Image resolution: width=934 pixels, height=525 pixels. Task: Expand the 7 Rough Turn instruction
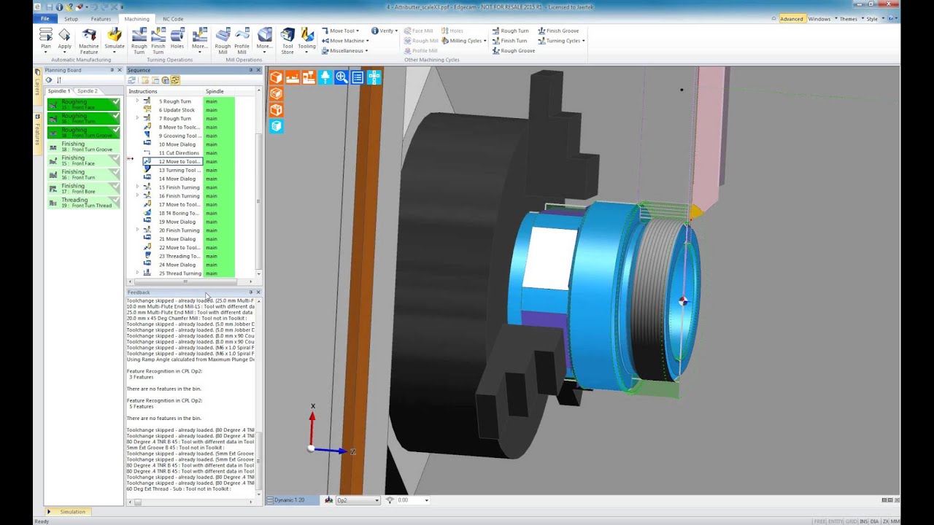137,118
